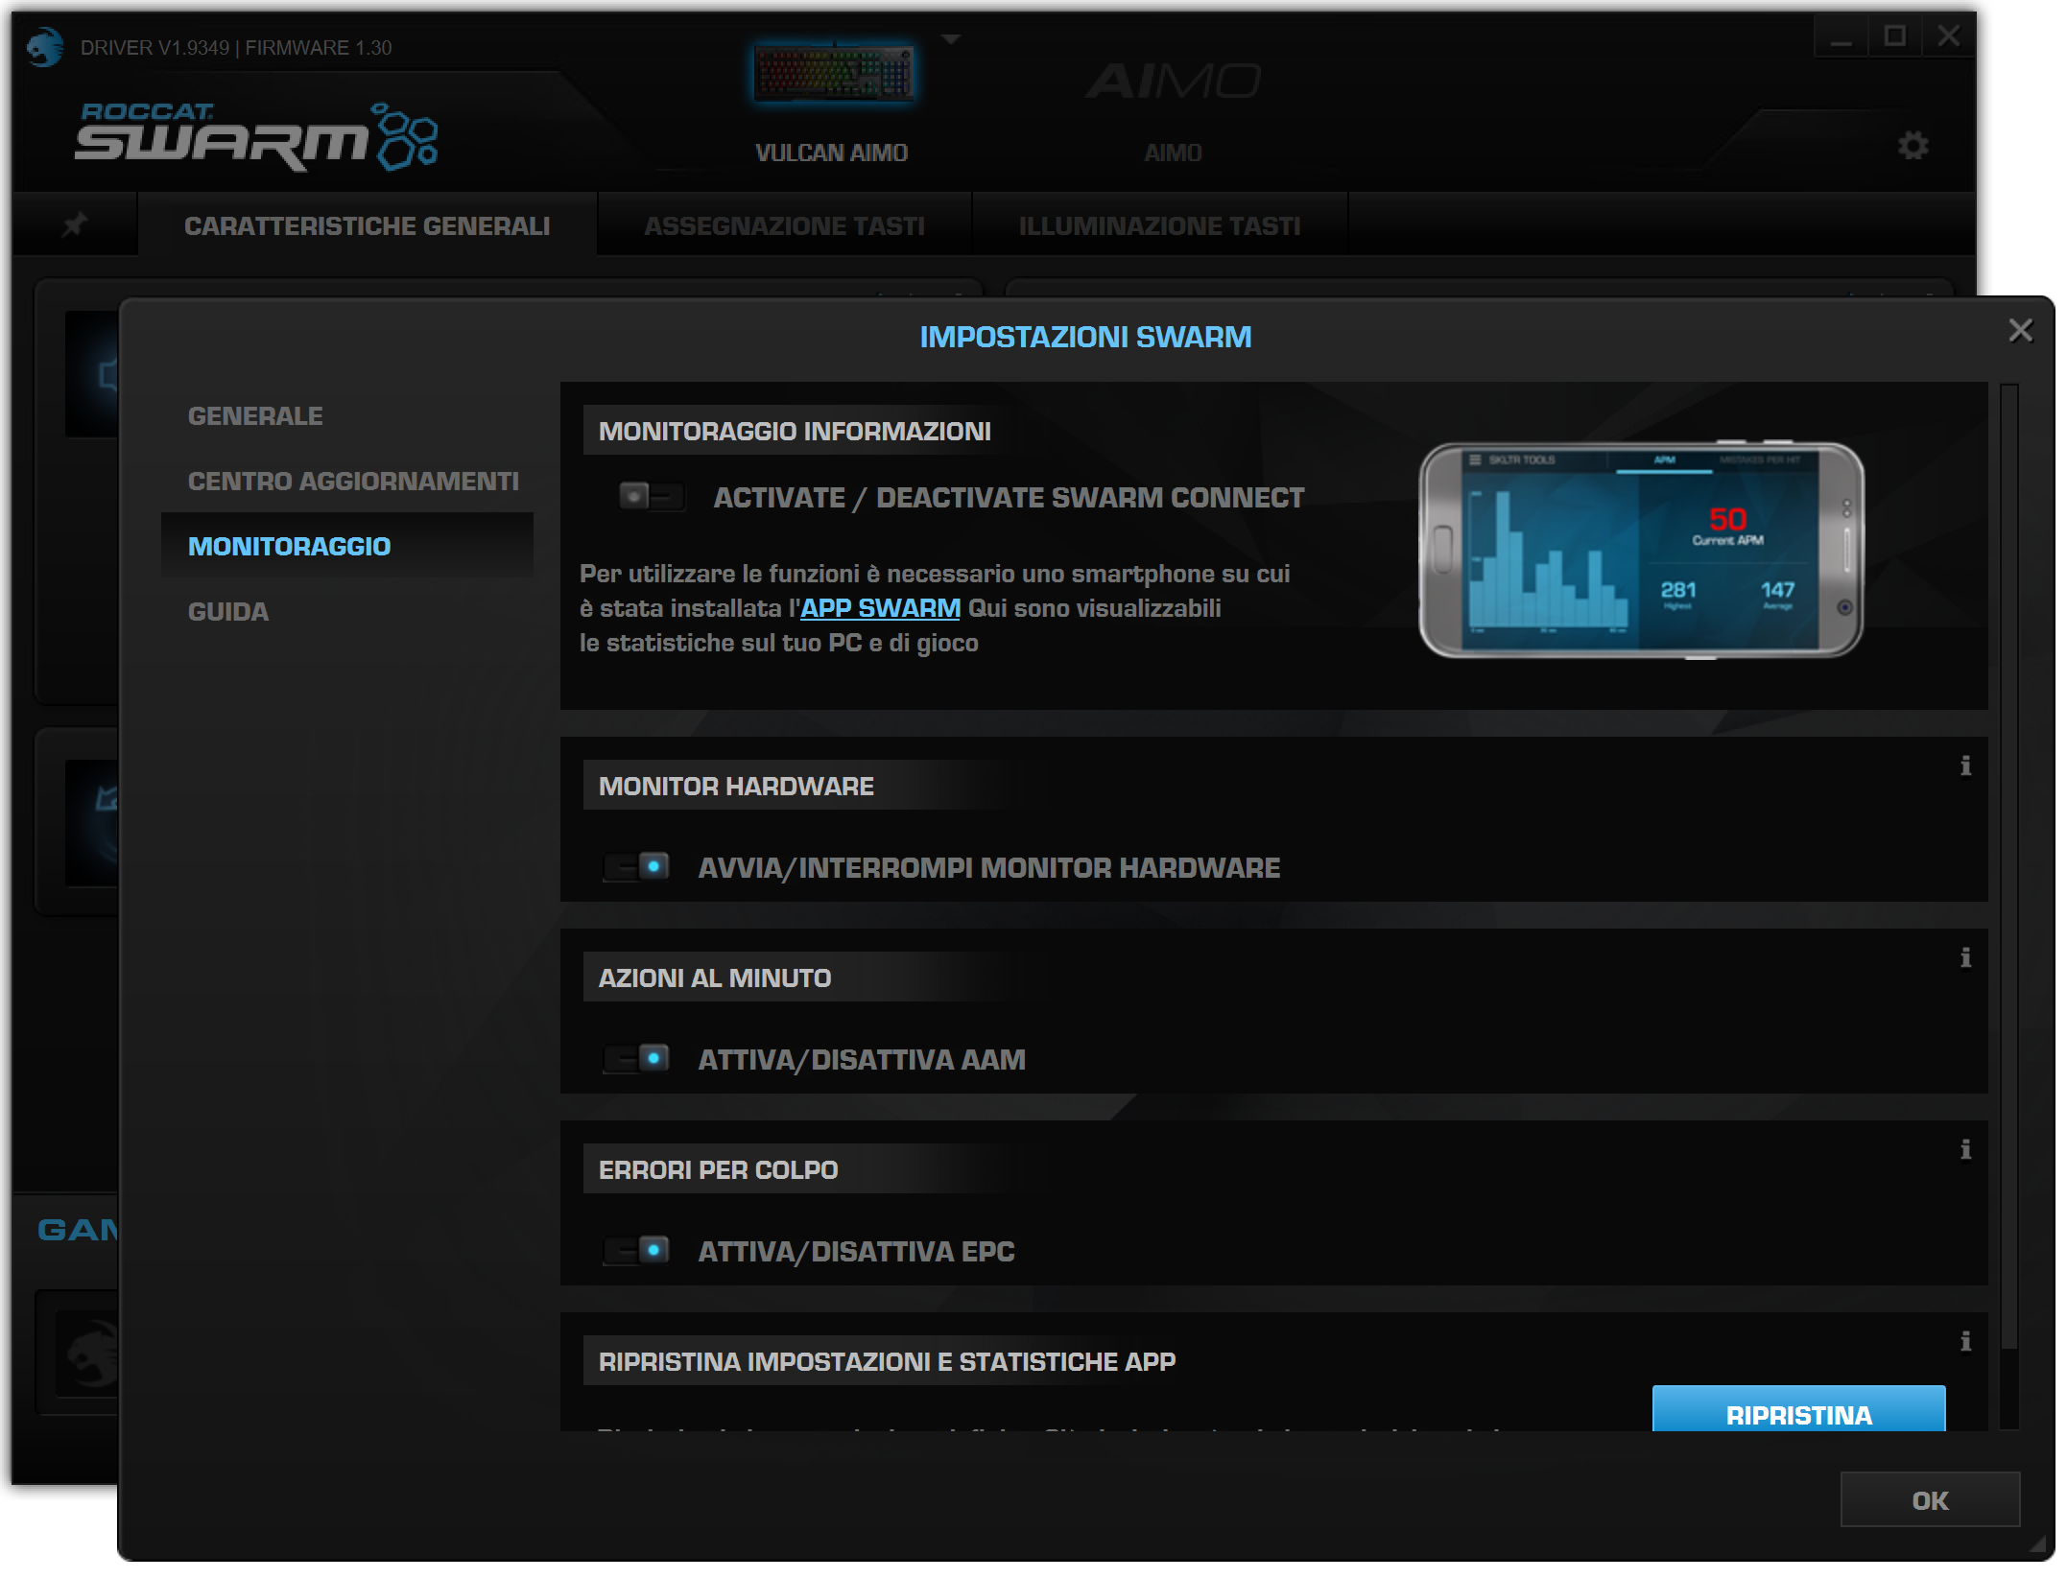Image resolution: width=2067 pixels, height=1578 pixels.
Task: Click the settings dialog vertical scrollbar
Action: [x=2009, y=866]
